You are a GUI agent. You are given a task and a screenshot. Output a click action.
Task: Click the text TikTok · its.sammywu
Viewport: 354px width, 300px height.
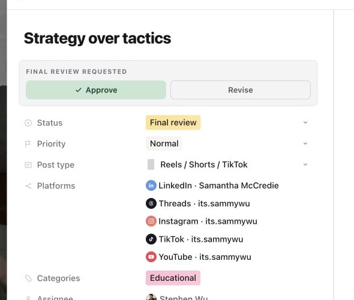point(201,239)
